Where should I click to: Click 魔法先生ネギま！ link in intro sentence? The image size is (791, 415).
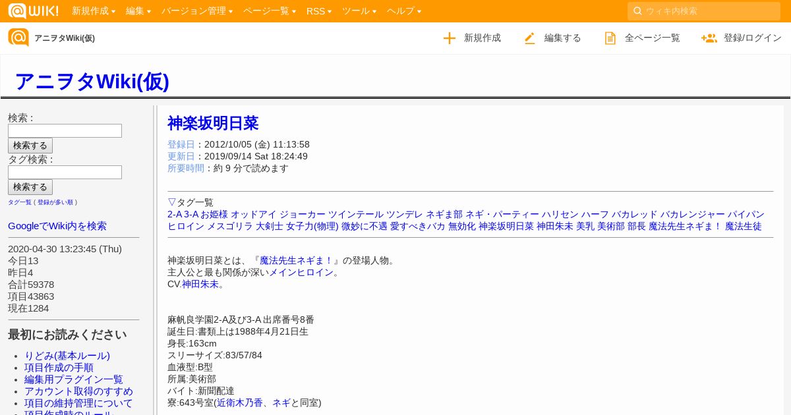297,260
